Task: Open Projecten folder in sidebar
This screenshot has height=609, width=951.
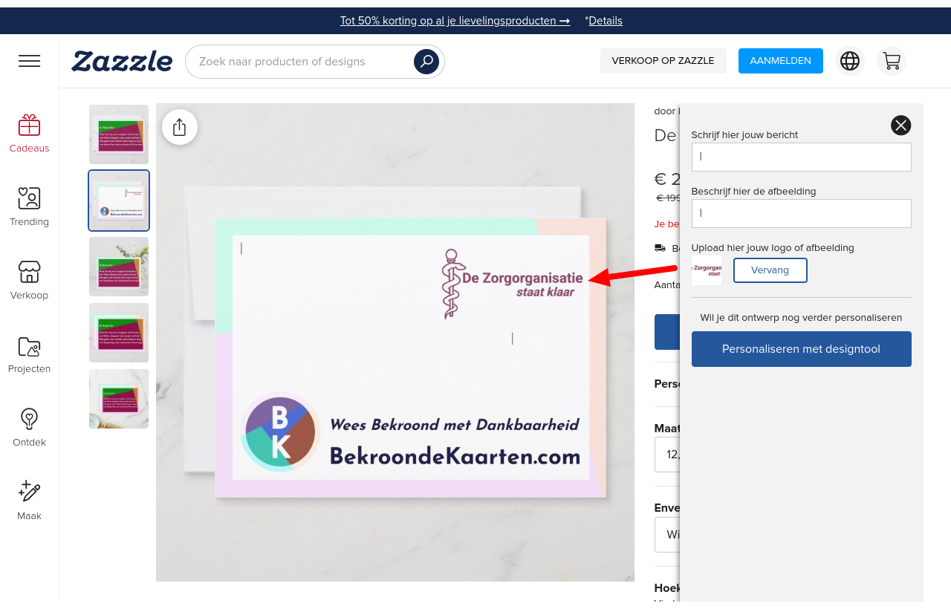Action: coord(30,354)
